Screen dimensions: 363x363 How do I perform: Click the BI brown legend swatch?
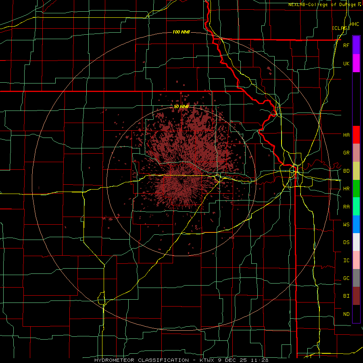(356, 296)
